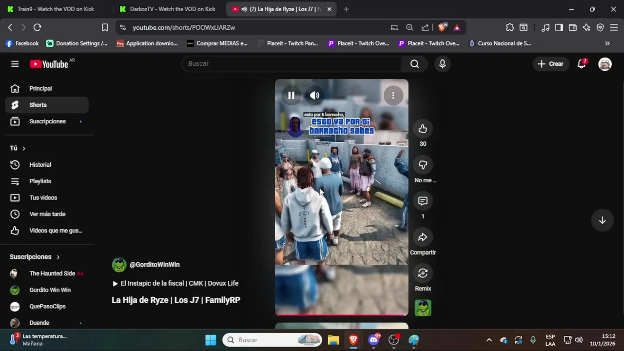Image resolution: width=624 pixels, height=351 pixels.
Task: Open QuePasoClips subscription
Action: point(47,306)
